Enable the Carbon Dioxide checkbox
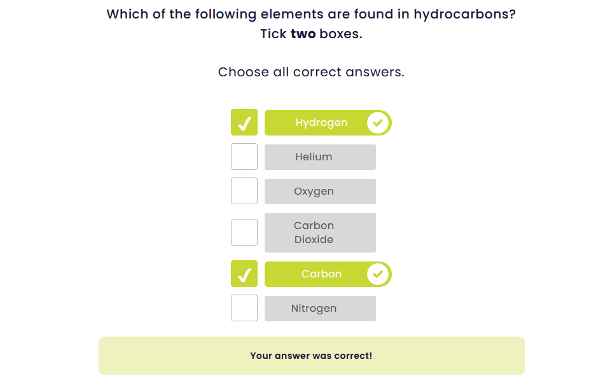 (244, 232)
